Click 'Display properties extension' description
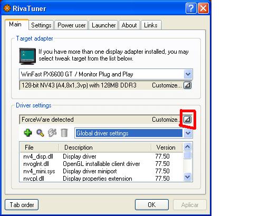270x216 pixels. coord(98,179)
